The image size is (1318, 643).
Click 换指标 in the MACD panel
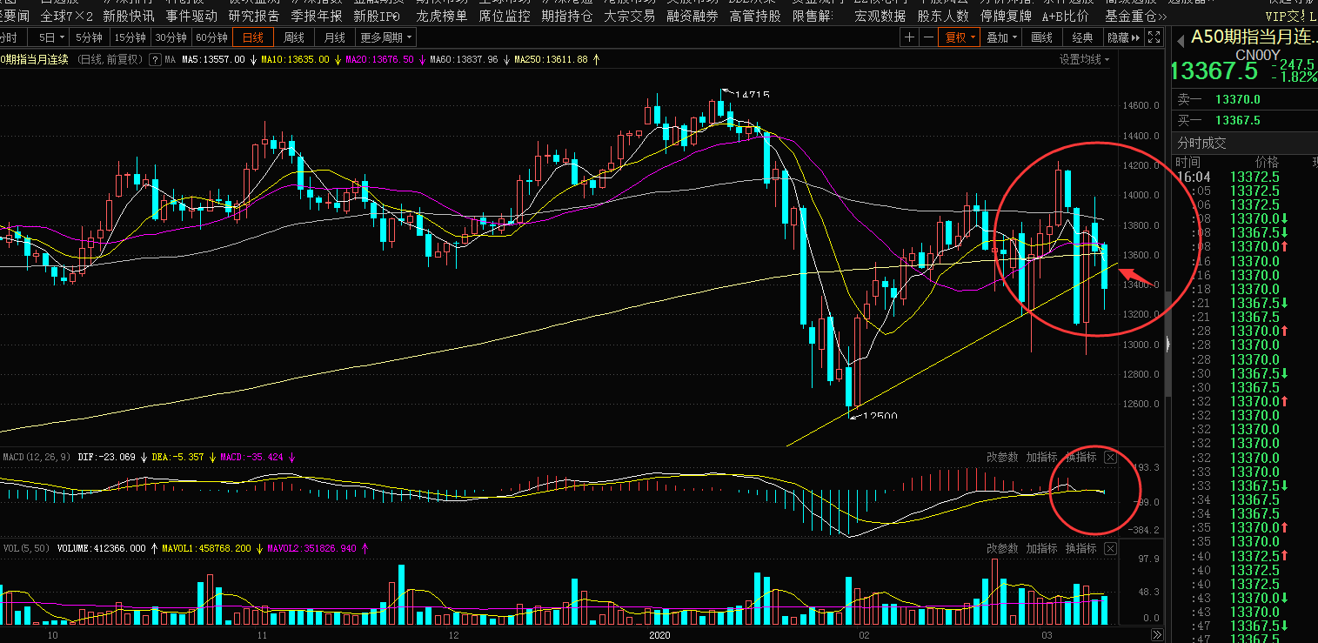point(1081,457)
